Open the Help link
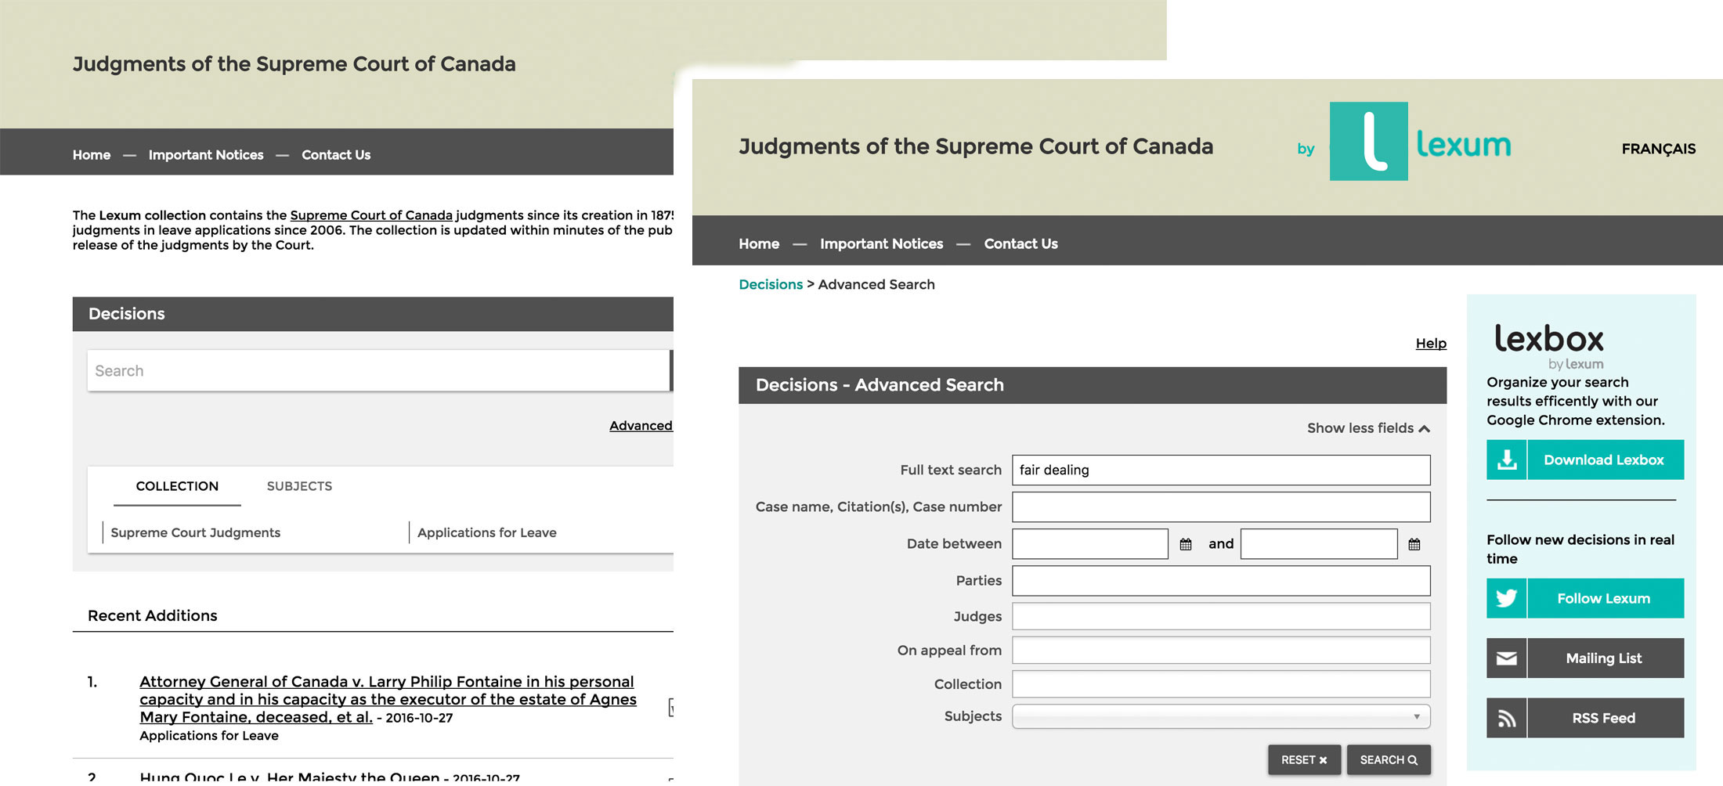Viewport: 1723px width, 786px height. click(1430, 344)
